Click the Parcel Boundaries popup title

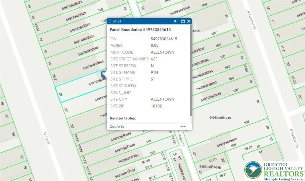click(x=140, y=30)
